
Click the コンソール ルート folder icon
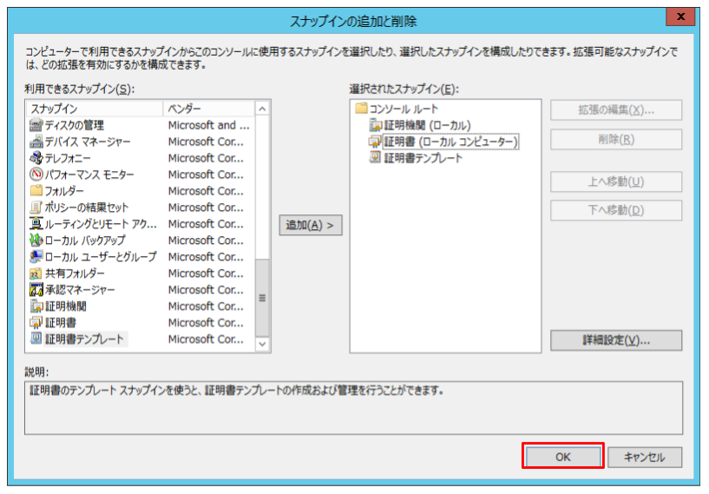(x=361, y=109)
